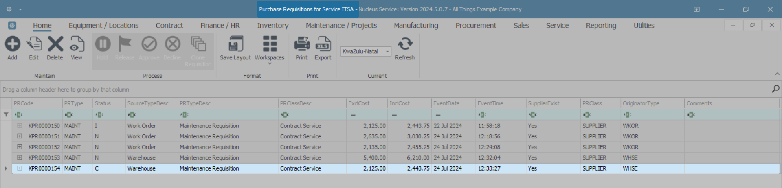Image resolution: width=782 pixels, height=188 pixels.
Task: Switch to the Inventory ribbon tab
Action: click(273, 26)
